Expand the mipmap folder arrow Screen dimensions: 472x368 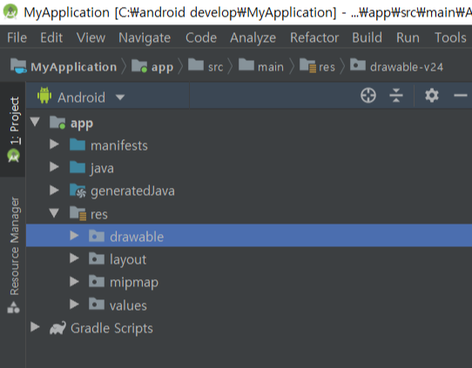pos(74,281)
